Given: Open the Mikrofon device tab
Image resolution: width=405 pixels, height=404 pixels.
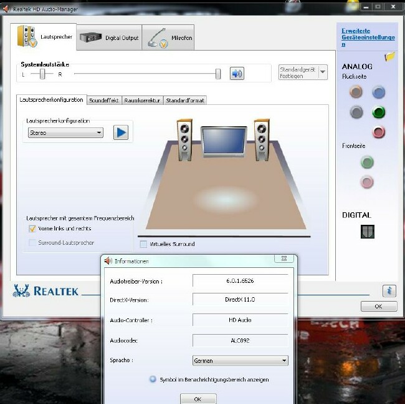Looking at the screenshot, I should pos(168,37).
